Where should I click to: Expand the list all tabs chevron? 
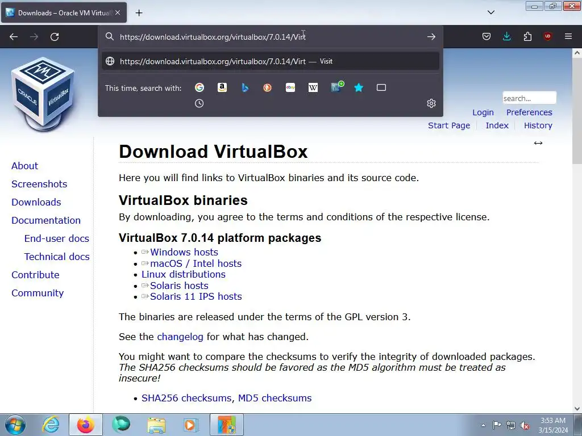tap(490, 12)
